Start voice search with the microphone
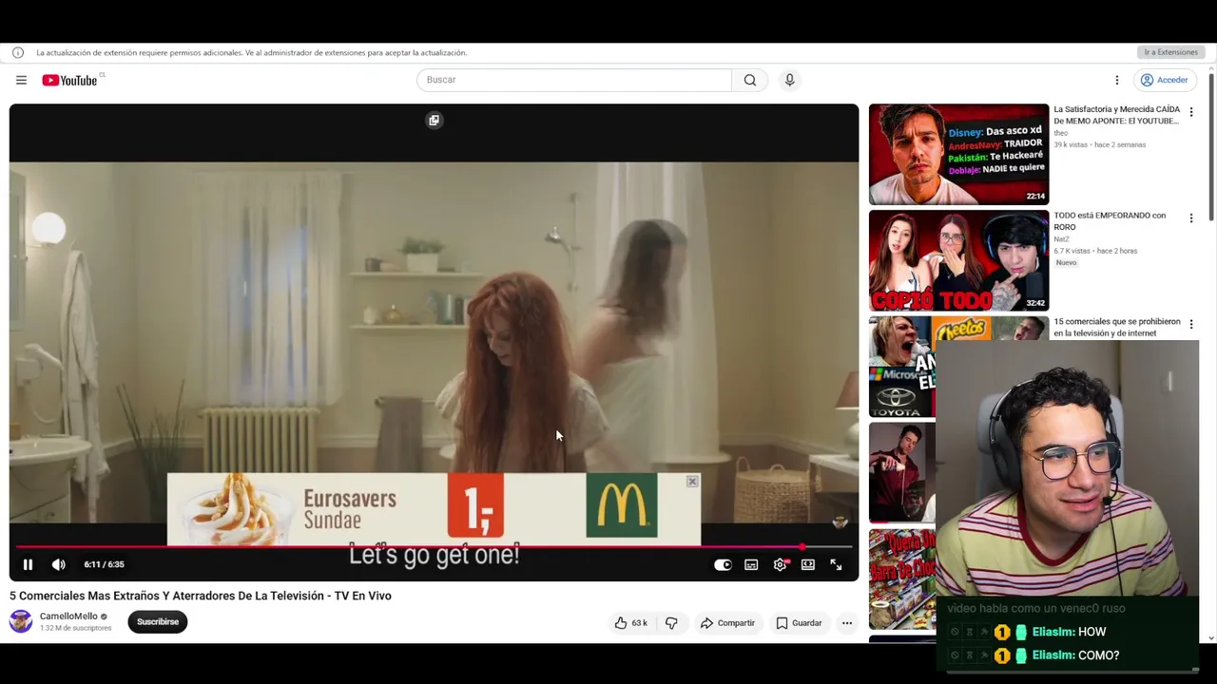The width and height of the screenshot is (1217, 684). coord(789,80)
